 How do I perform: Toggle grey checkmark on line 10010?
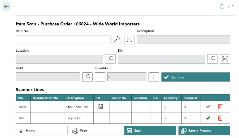click(208, 106)
